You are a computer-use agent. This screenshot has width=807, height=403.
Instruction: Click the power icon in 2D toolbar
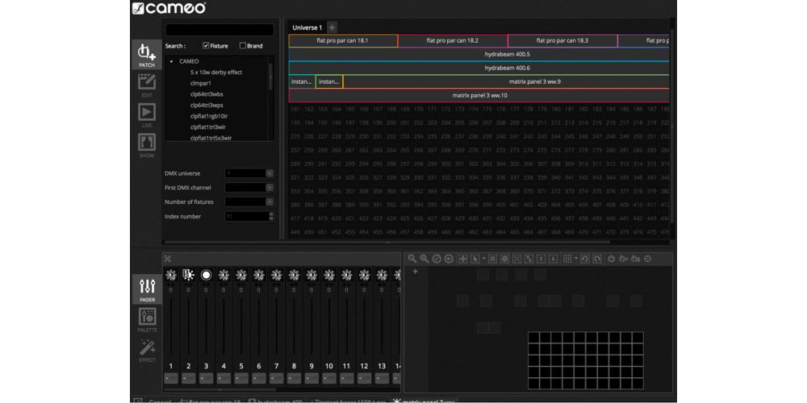point(612,259)
